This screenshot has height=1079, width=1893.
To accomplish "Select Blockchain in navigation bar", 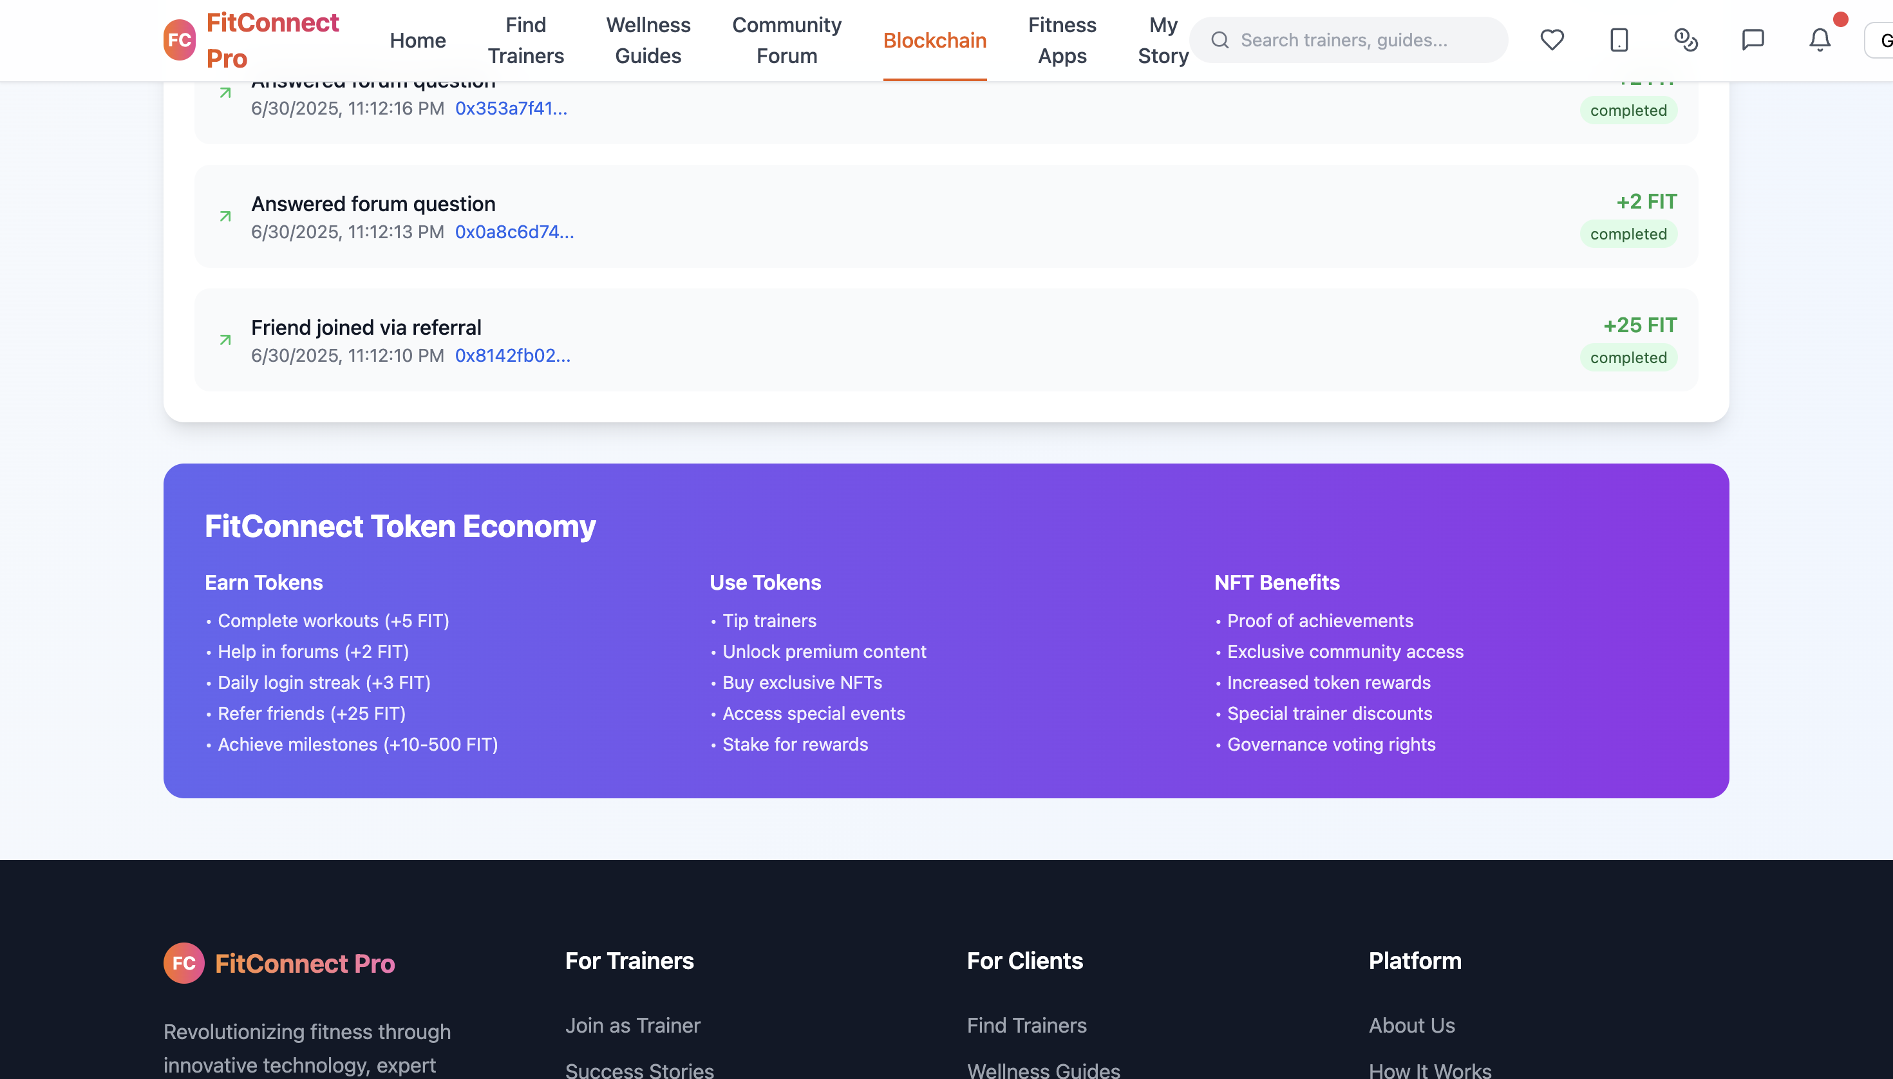I will (934, 40).
